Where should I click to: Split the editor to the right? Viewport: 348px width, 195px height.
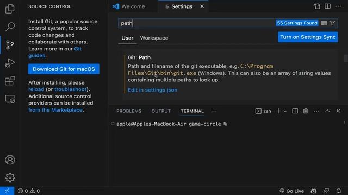[x=327, y=6]
